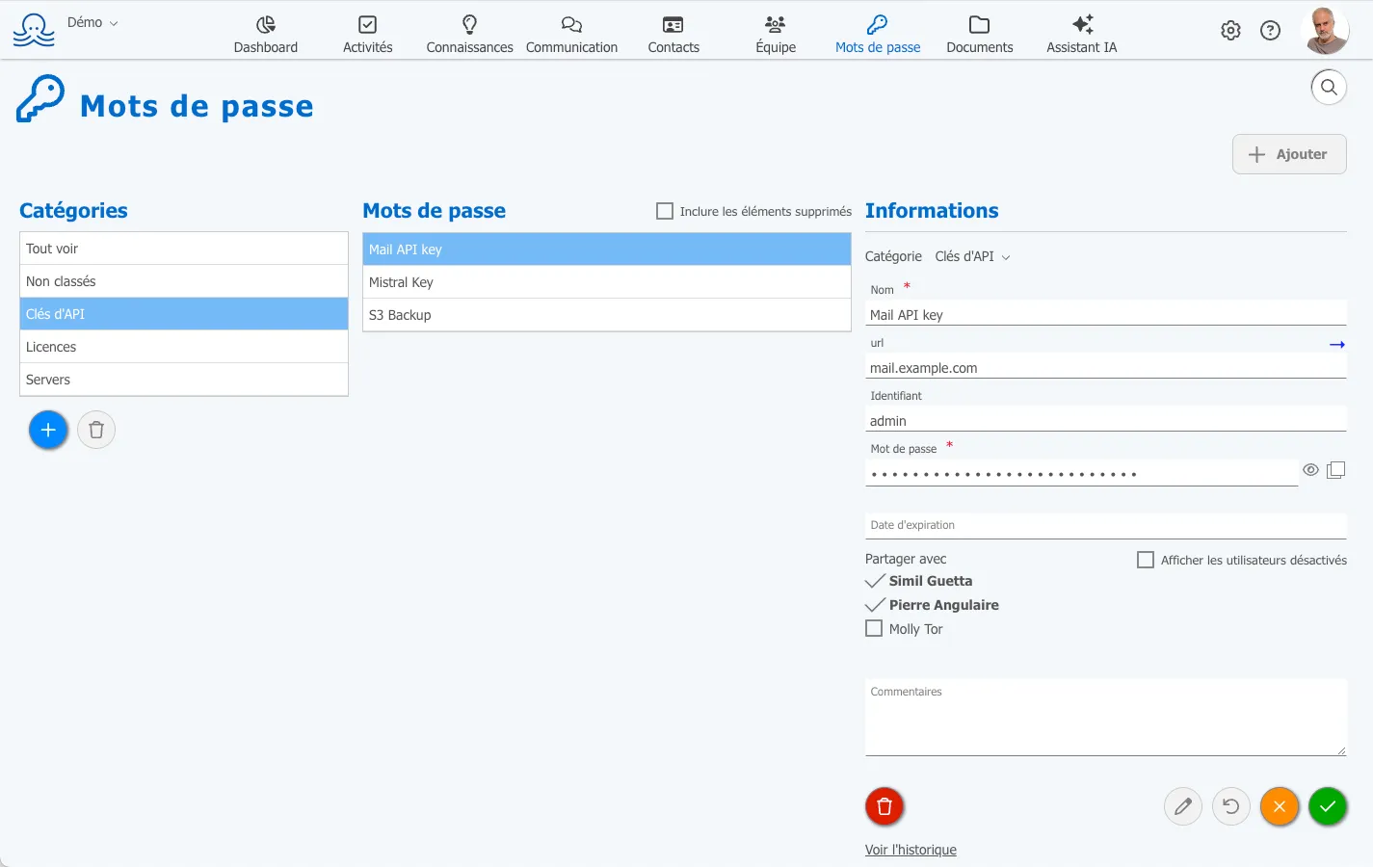Screen dimensions: 1373x867
Task: Open settings gear icon
Action: pyautogui.click(x=1230, y=31)
